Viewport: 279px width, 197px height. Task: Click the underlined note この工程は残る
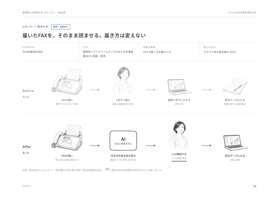tap(179, 158)
